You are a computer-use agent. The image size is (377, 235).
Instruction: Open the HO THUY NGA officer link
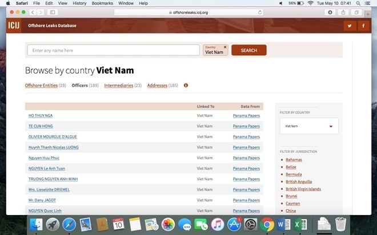click(x=41, y=116)
